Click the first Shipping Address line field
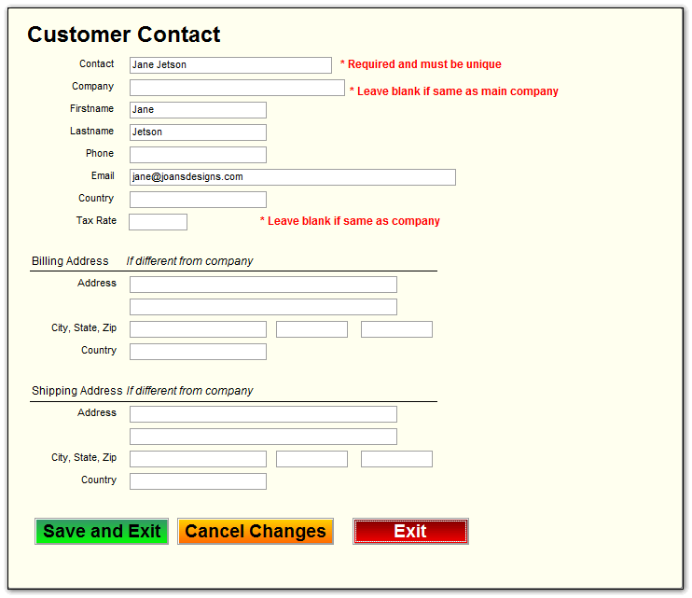 point(263,414)
